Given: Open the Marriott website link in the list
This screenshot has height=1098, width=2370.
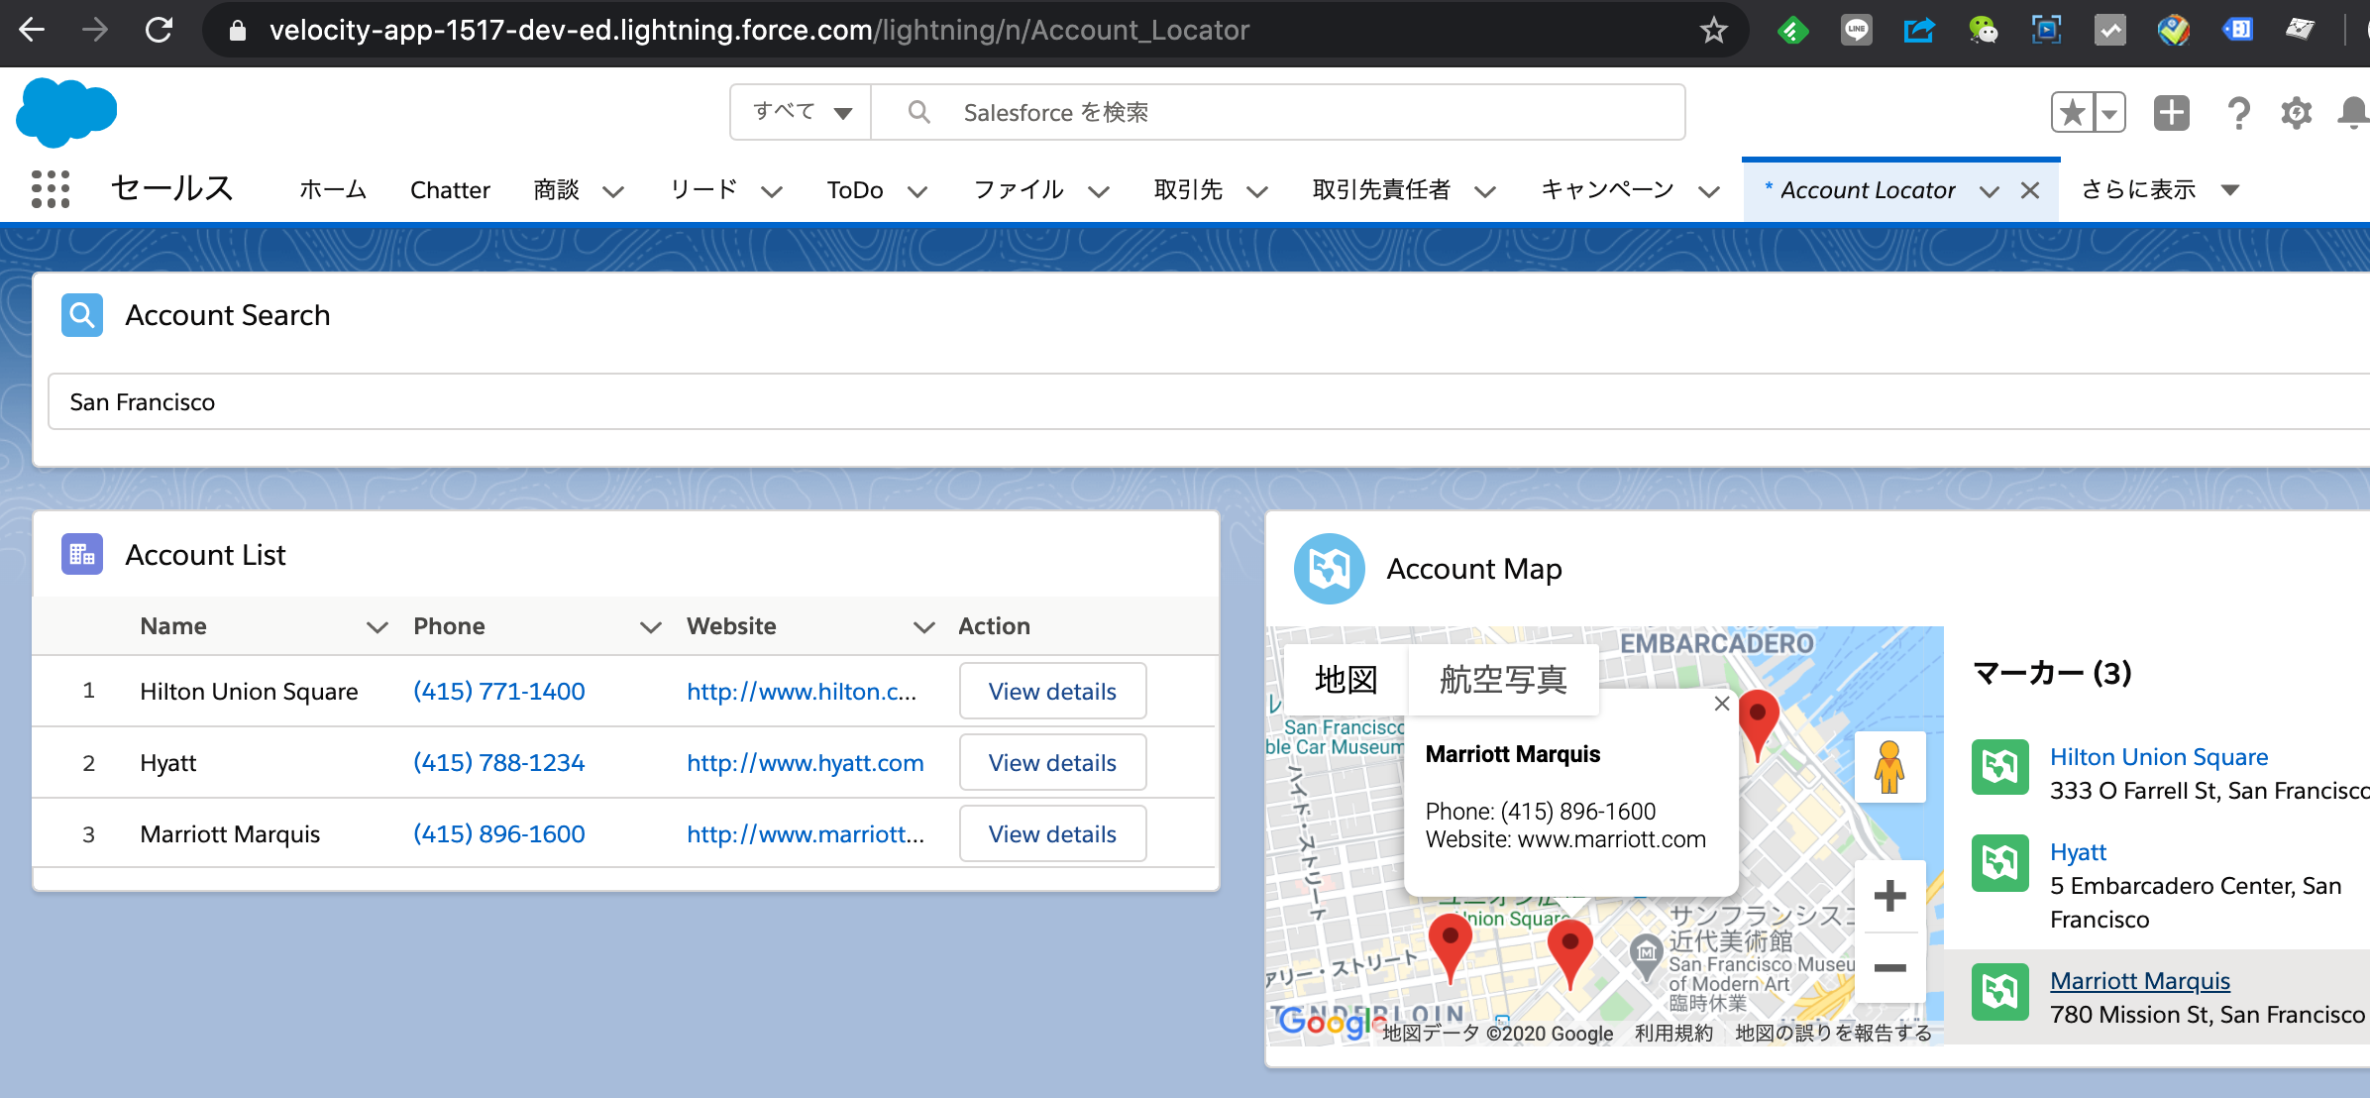Looking at the screenshot, I should 806,833.
